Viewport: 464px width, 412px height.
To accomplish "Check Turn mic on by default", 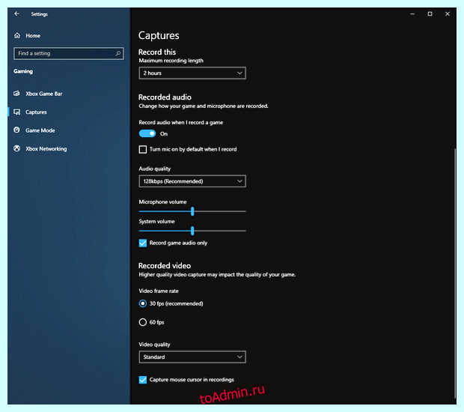I will pyautogui.click(x=143, y=149).
